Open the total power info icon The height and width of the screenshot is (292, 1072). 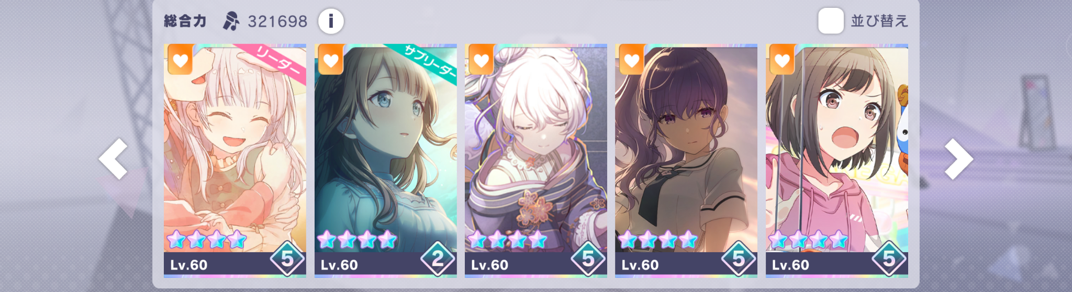[331, 21]
